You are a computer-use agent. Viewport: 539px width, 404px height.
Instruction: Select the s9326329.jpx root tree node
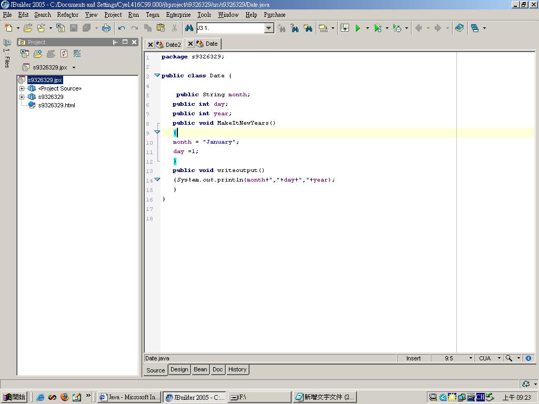click(x=45, y=80)
